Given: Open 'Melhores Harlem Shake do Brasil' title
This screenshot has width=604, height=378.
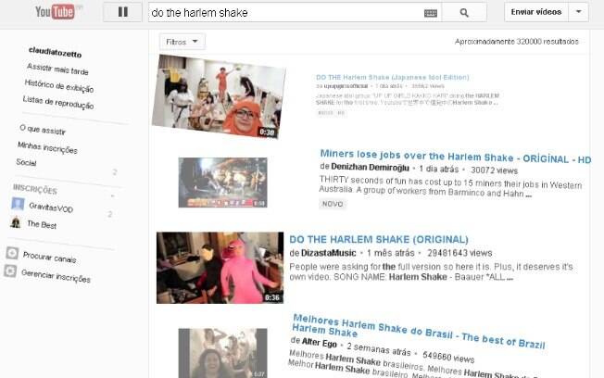Looking at the screenshot, I should point(419,332).
